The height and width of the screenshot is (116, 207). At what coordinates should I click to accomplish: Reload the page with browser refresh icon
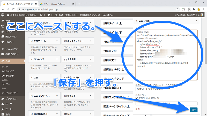coord(13,10)
